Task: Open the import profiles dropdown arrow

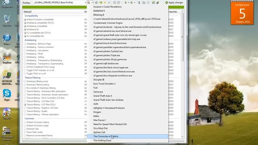Action: tap(134, 2)
